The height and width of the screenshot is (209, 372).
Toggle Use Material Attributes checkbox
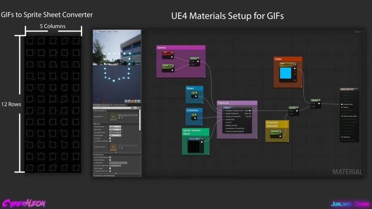[x=110, y=141]
